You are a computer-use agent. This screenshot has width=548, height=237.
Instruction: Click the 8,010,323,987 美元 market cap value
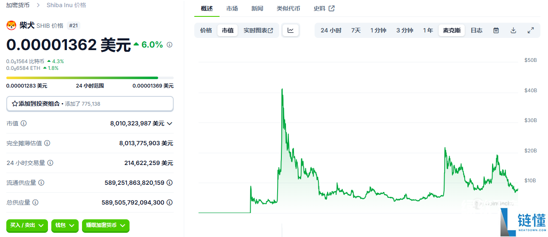coord(137,123)
